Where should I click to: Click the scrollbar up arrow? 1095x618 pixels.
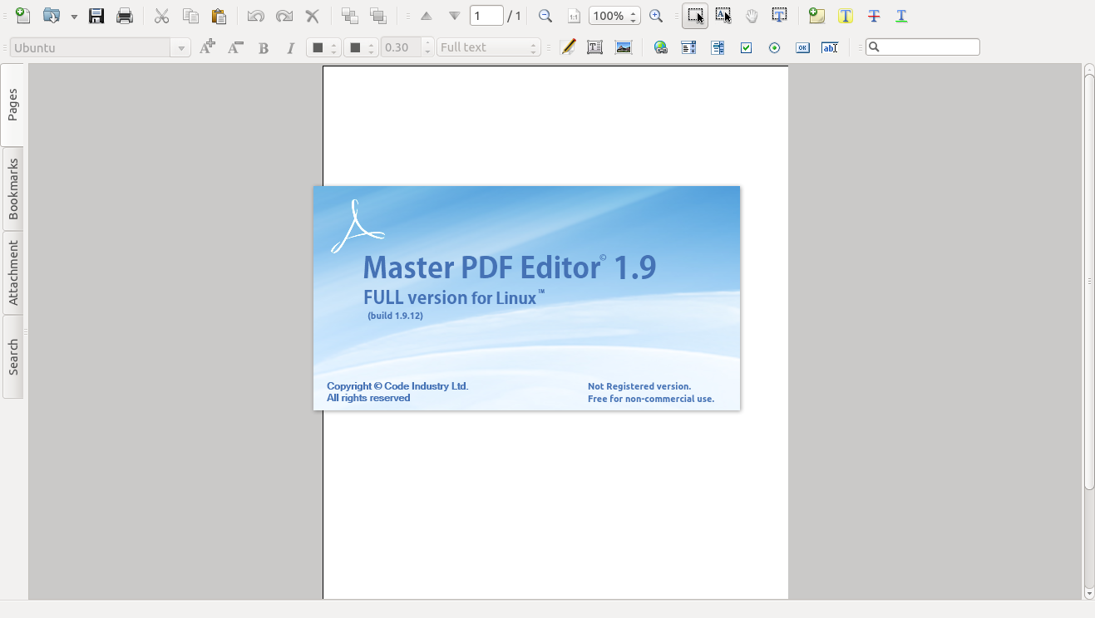(x=1089, y=68)
